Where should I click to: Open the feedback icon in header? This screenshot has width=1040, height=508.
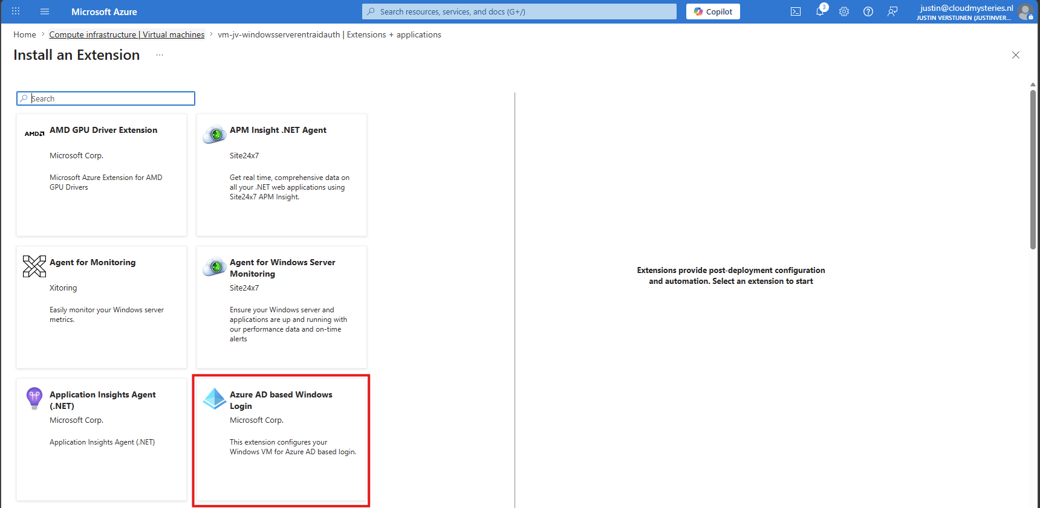pyautogui.click(x=892, y=11)
